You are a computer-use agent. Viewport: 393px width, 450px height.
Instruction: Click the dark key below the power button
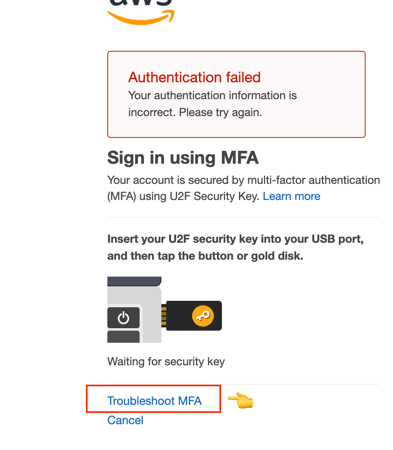tap(123, 337)
